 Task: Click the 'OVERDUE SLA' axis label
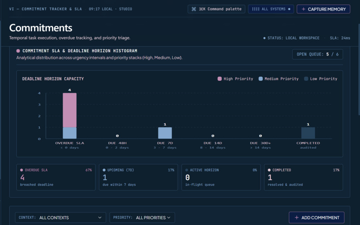[70, 143]
